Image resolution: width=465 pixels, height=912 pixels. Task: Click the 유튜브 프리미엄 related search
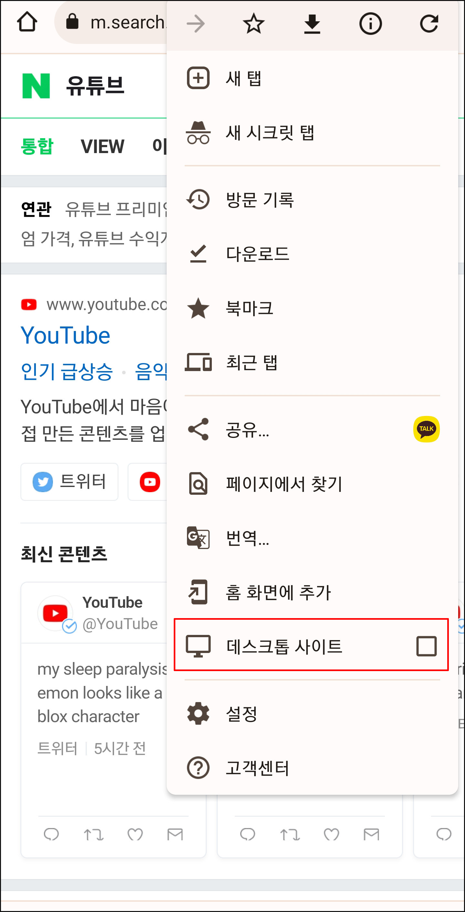click(116, 209)
